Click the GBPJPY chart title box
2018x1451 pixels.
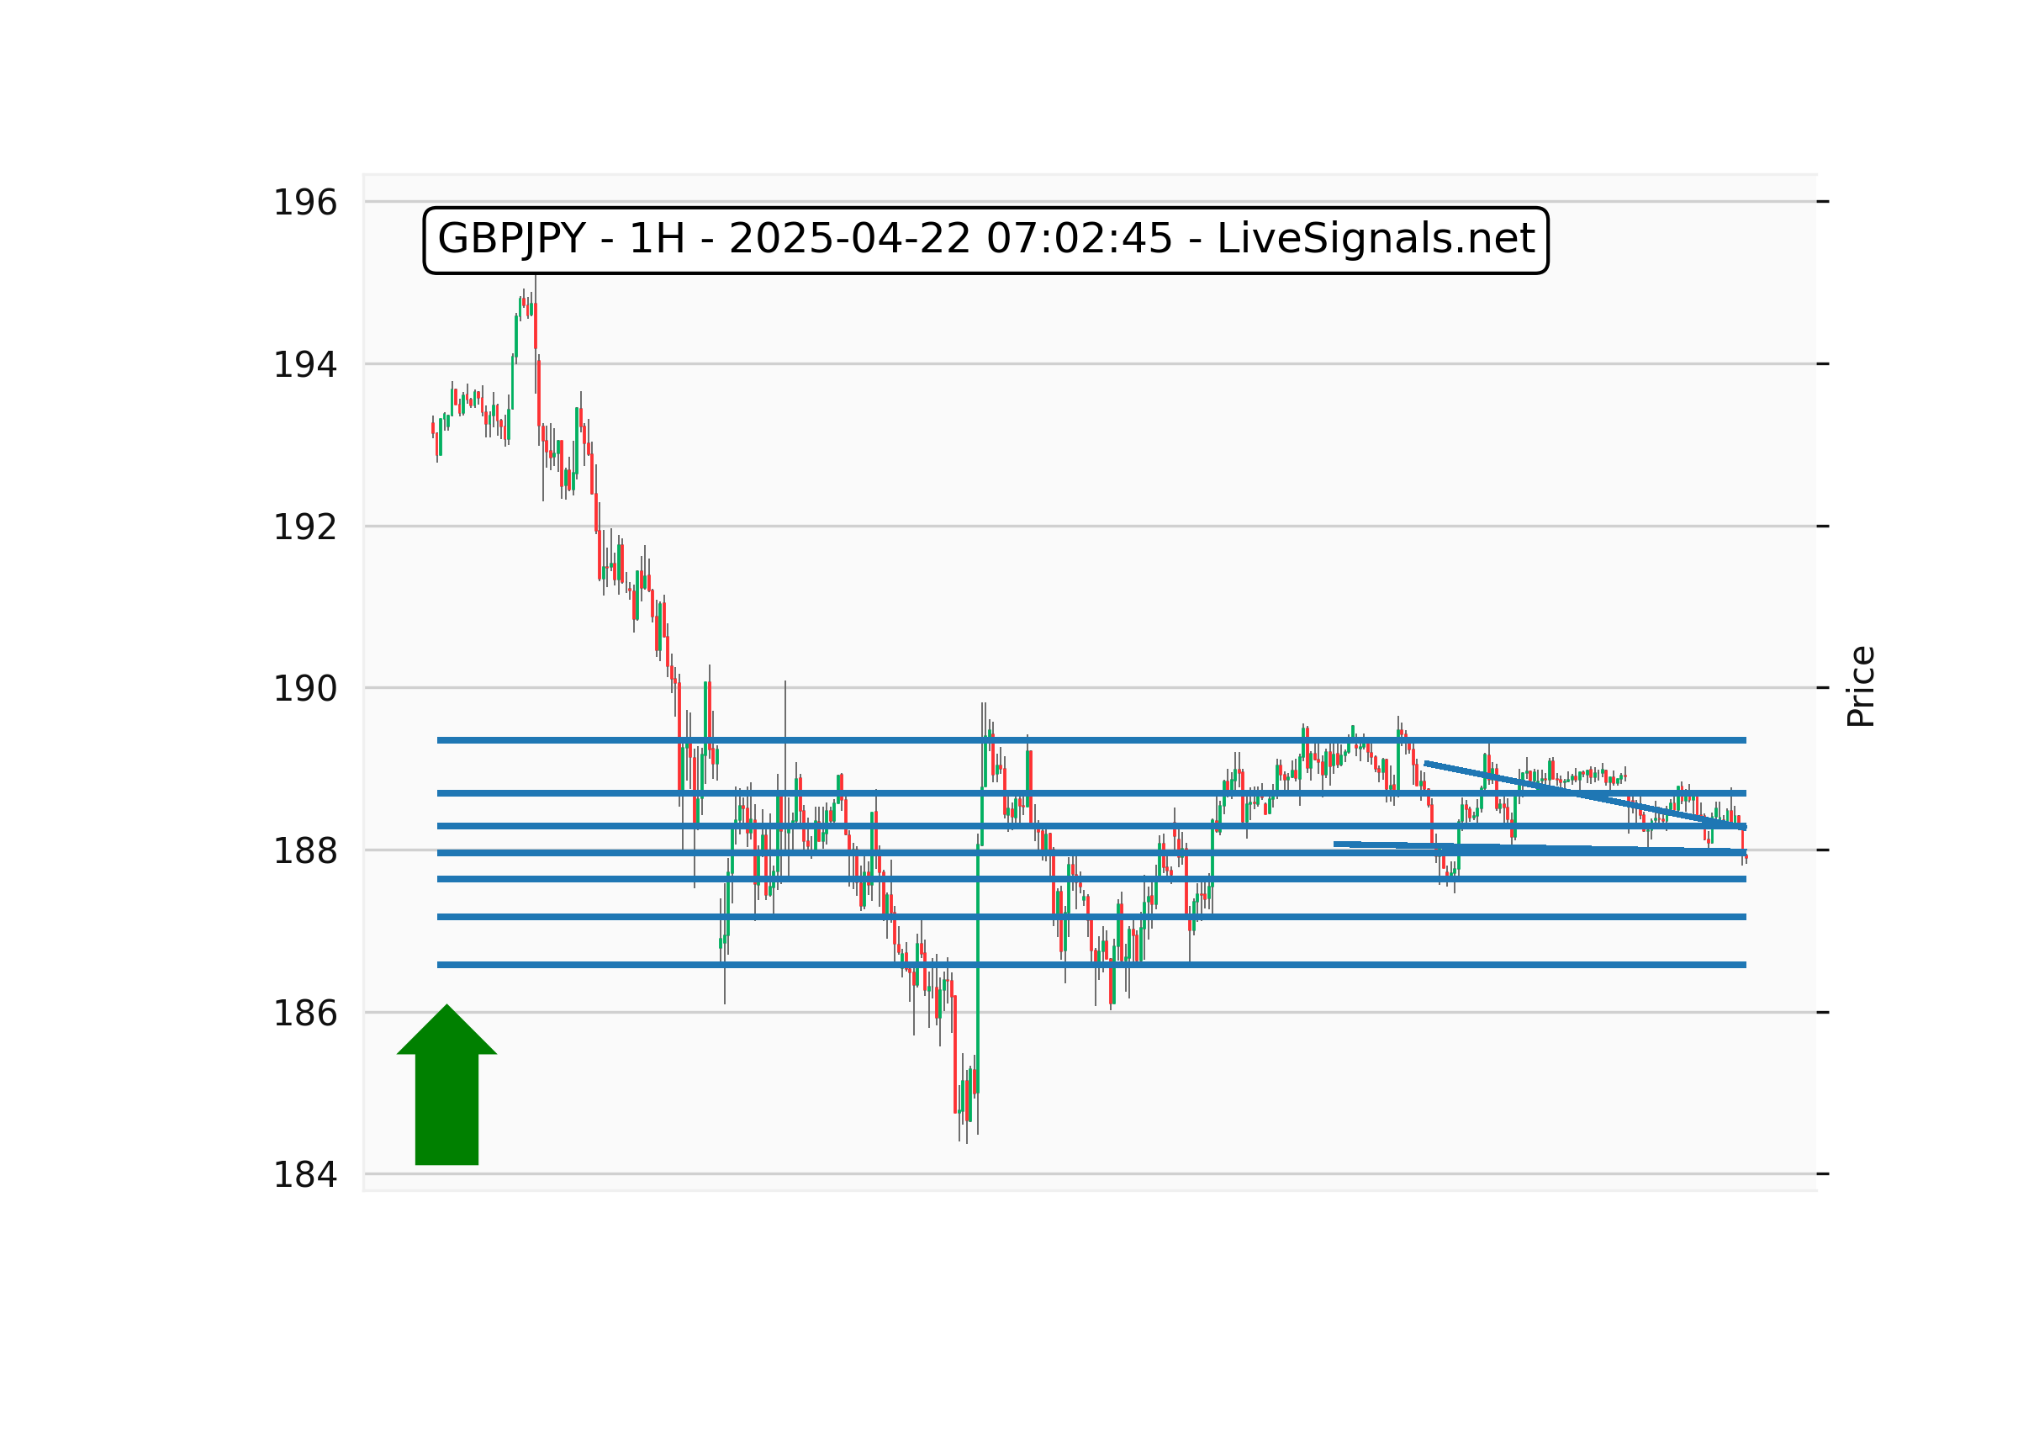tap(985, 240)
